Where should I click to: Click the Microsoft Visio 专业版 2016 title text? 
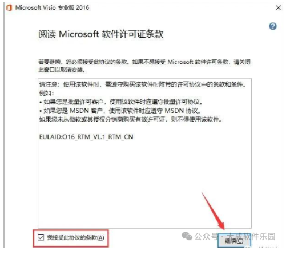52,7
